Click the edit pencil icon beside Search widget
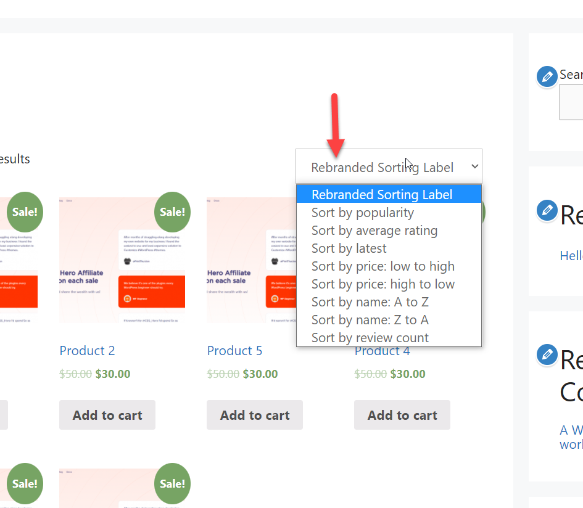The height and width of the screenshot is (508, 583). 547,76
